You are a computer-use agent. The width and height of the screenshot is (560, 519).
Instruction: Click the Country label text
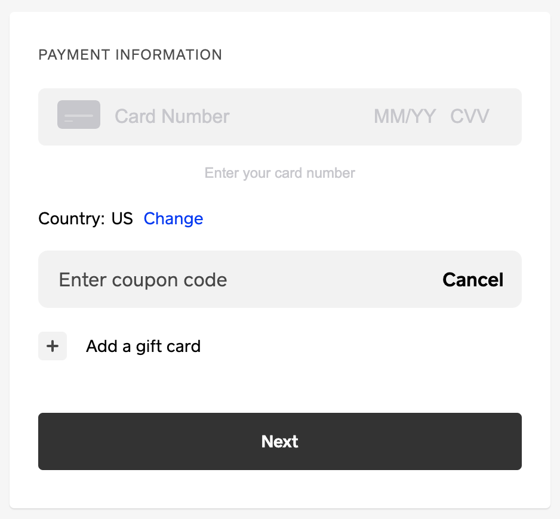click(72, 219)
